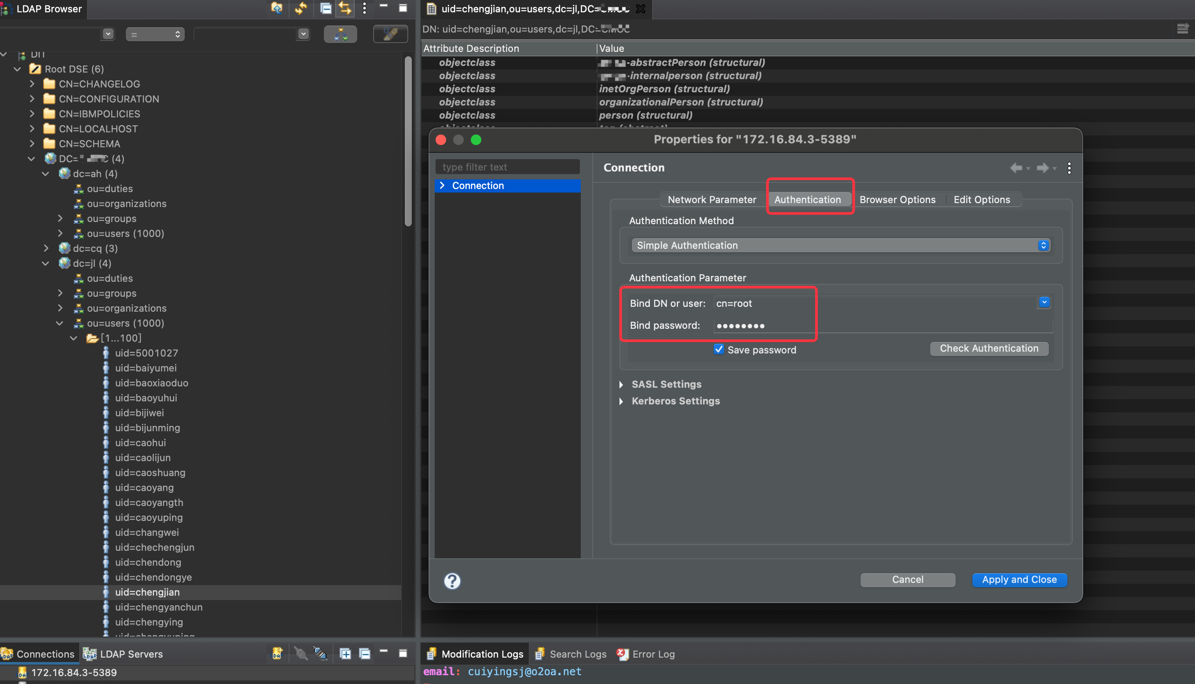
Task: Click the help question mark icon
Action: point(452,581)
